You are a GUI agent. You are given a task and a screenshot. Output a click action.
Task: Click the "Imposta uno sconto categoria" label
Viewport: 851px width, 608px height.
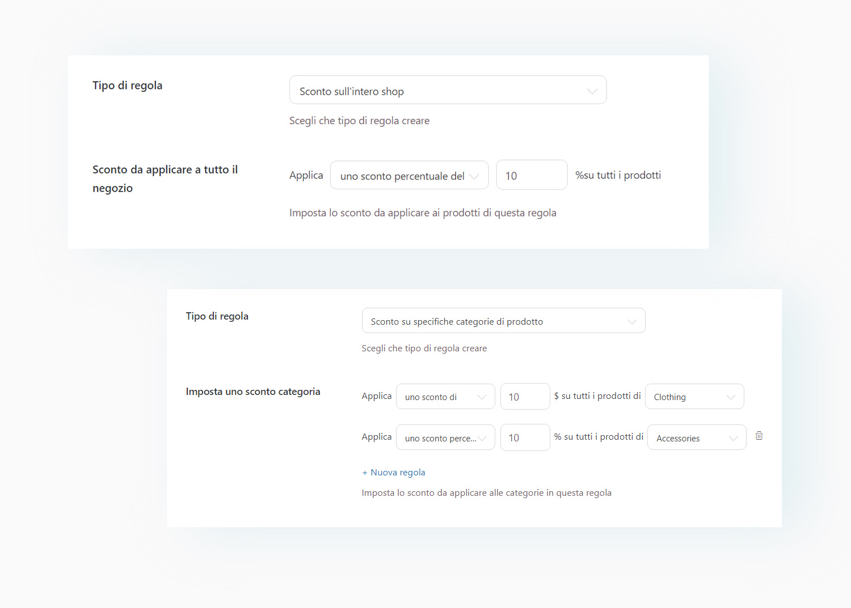click(x=253, y=392)
